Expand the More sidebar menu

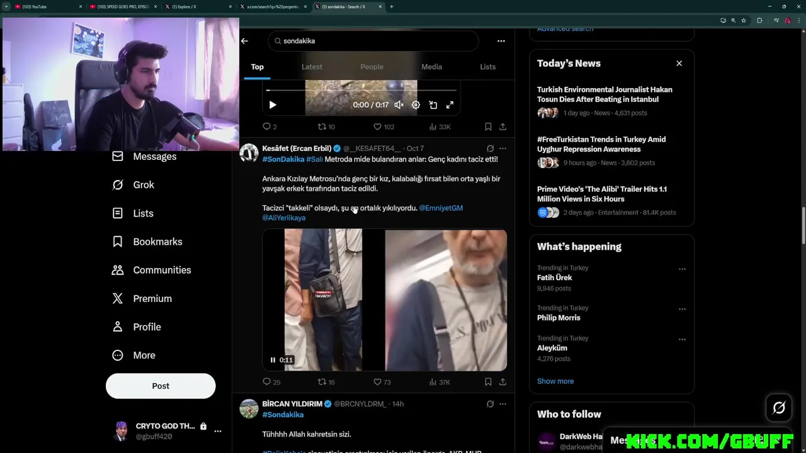point(134,355)
